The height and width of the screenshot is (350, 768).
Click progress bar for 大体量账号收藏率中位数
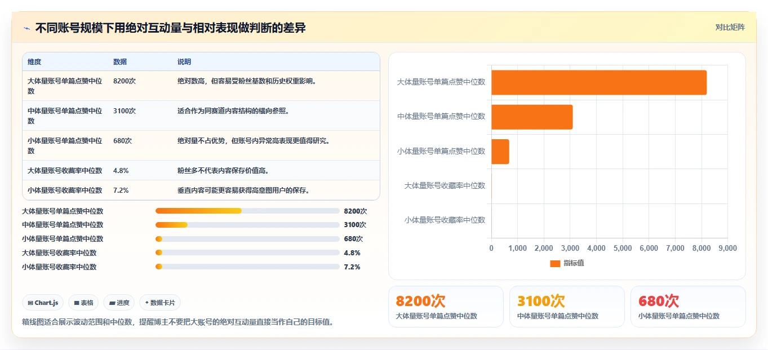pyautogui.click(x=247, y=253)
